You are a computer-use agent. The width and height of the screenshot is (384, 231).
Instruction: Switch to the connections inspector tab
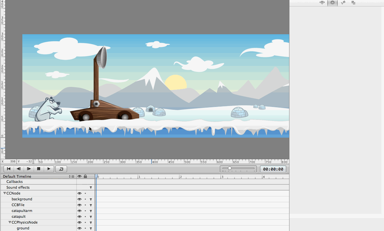tap(332, 3)
